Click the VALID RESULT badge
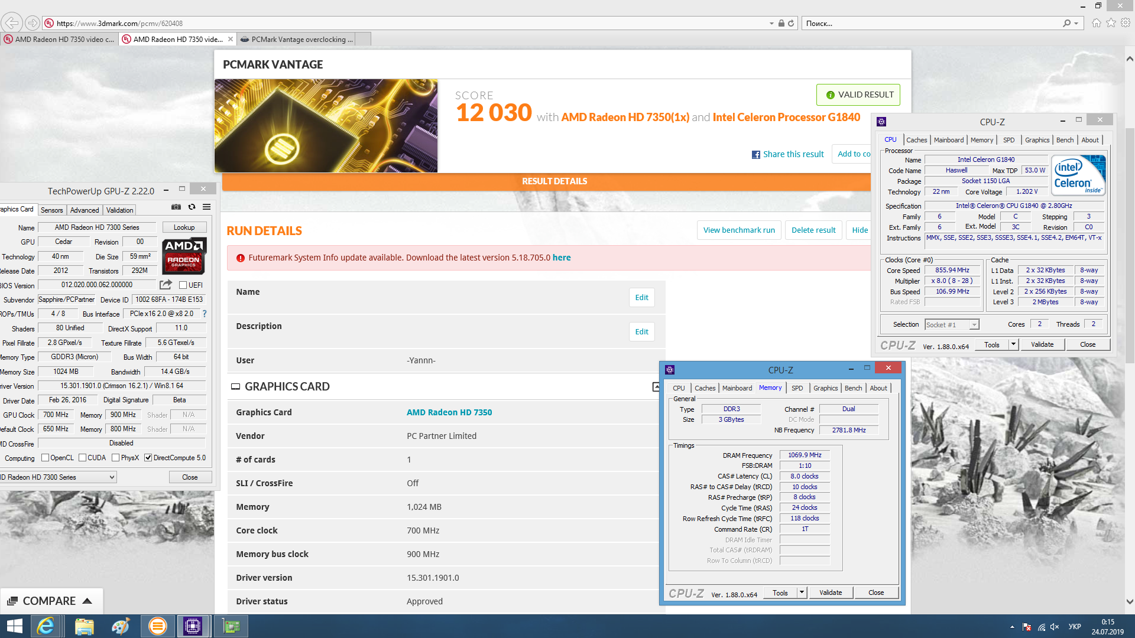1135x638 pixels. point(858,95)
